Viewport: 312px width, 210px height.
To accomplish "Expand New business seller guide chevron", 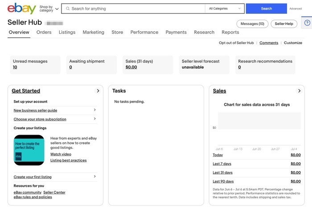I will pyautogui.click(x=95, y=110).
